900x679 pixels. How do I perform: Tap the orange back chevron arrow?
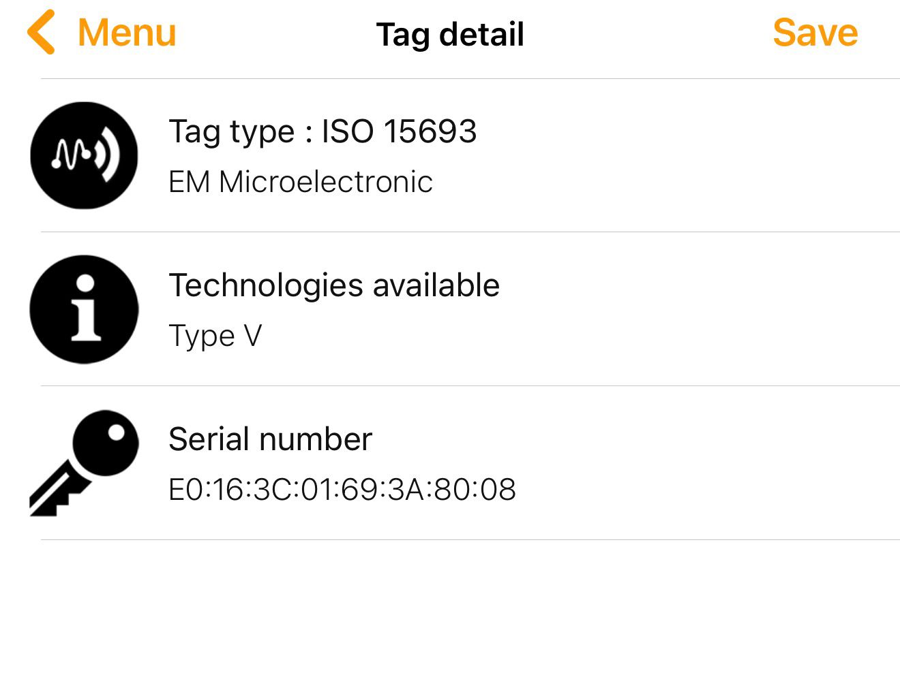coord(41,33)
